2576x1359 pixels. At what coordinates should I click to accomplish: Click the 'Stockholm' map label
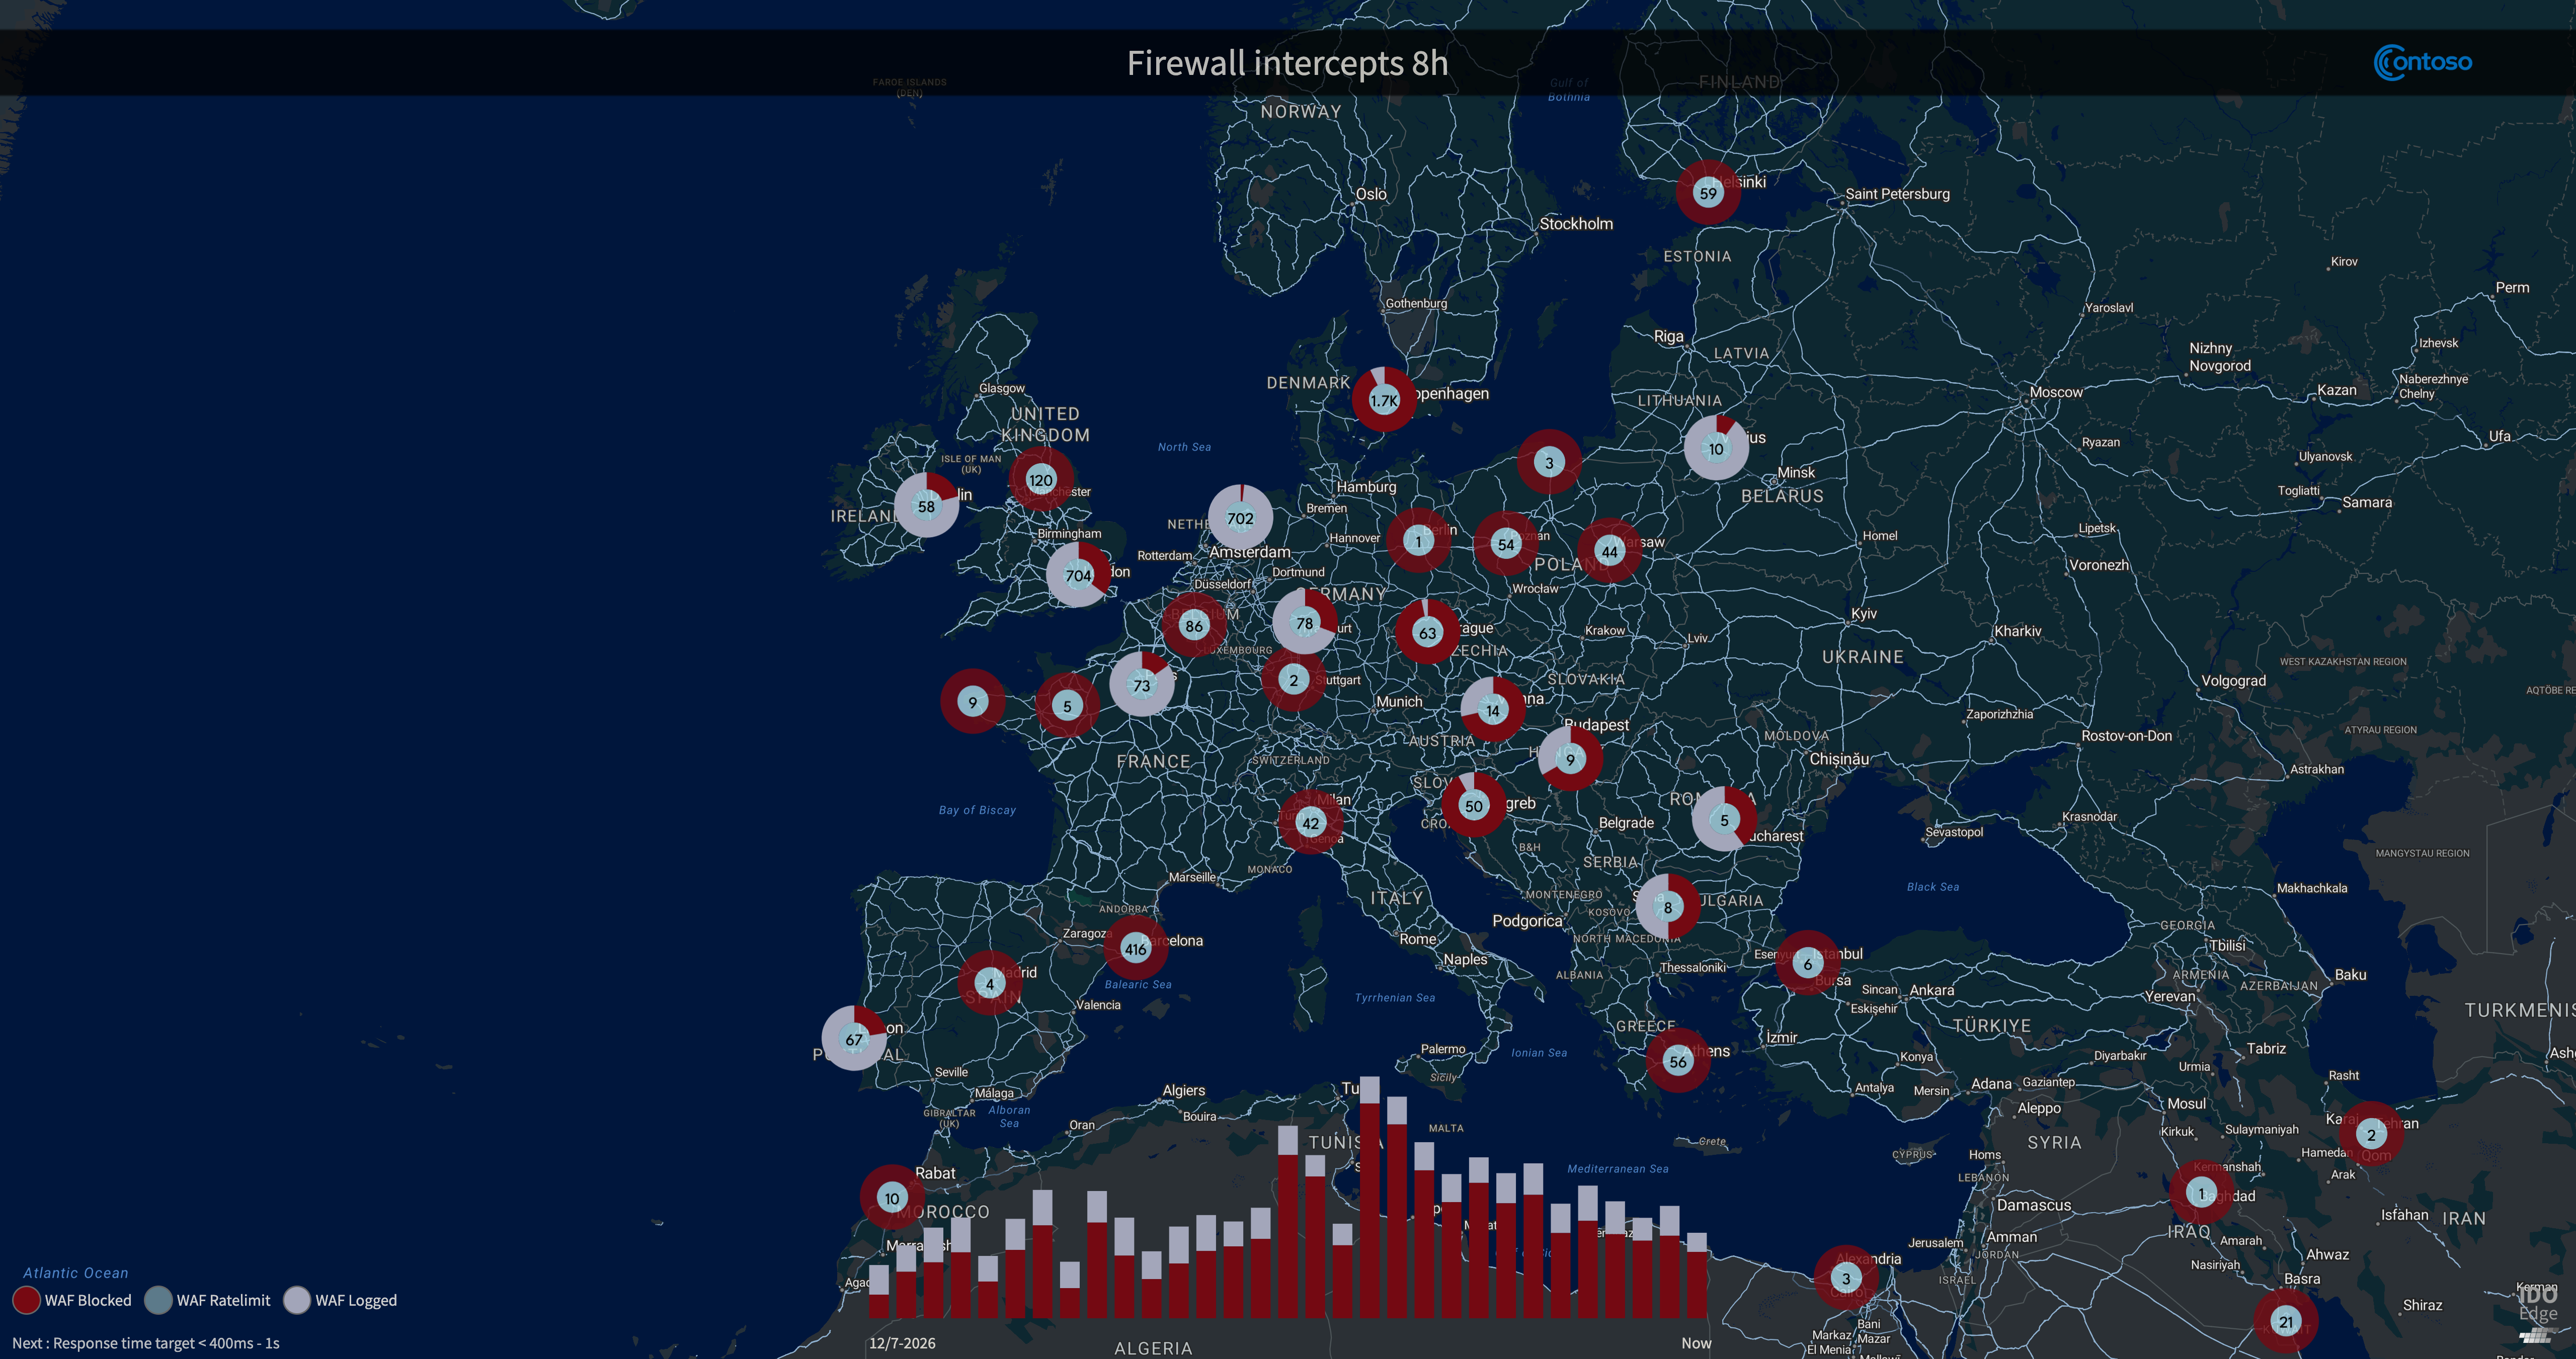[x=1576, y=224]
